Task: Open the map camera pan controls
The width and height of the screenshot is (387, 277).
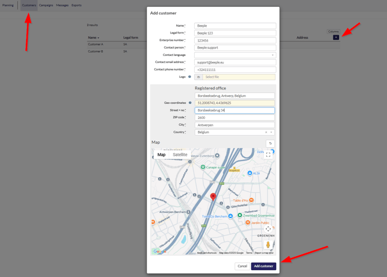Action: [268, 229]
